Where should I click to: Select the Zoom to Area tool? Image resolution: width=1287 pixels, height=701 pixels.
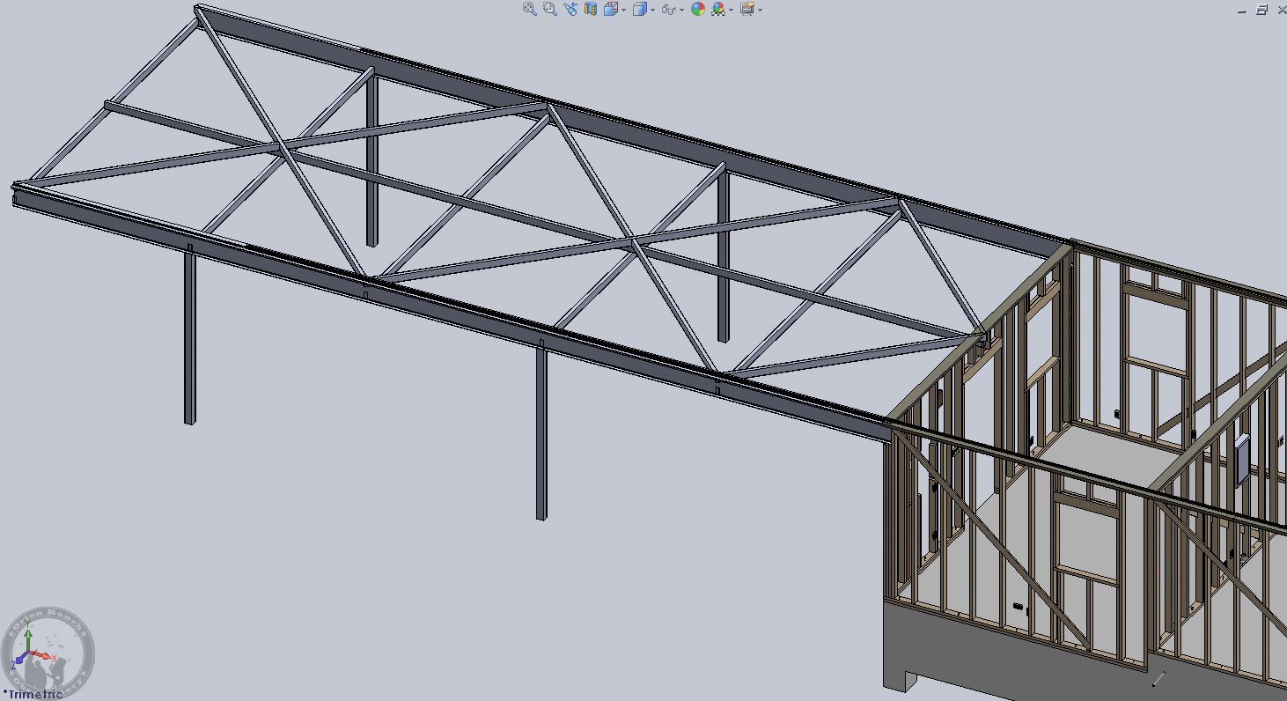549,9
